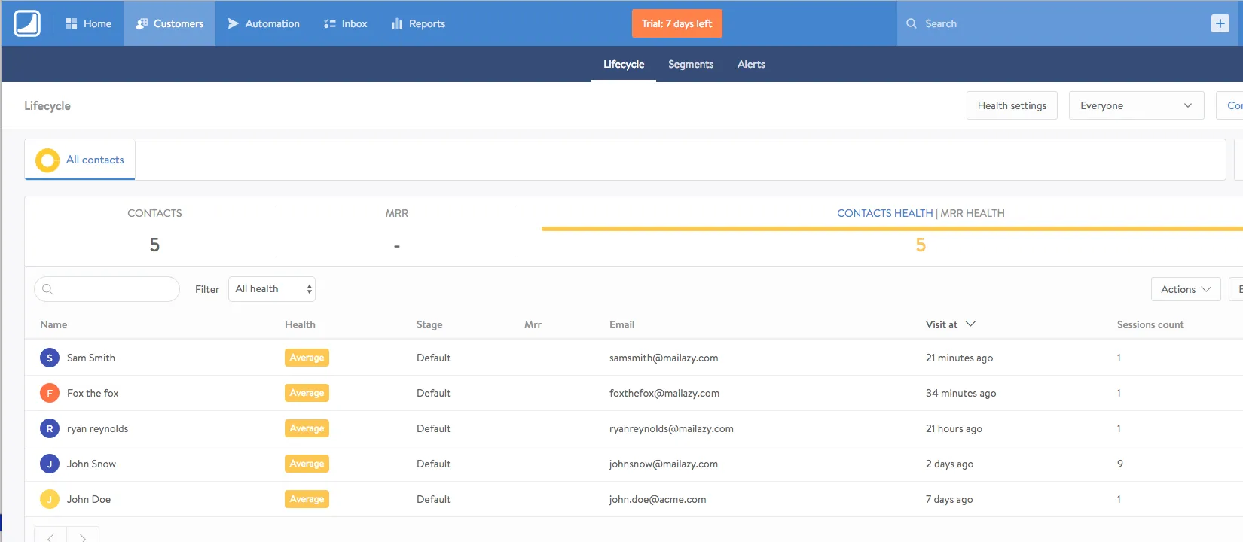Viewport: 1243px width, 542px height.
Task: Click johnsnow@mailazy.com email
Action: tap(664, 464)
